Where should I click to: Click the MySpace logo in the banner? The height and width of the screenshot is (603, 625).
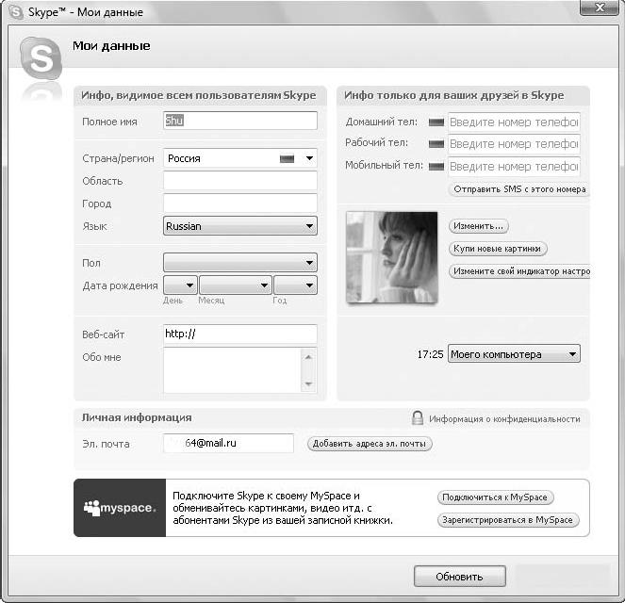tap(120, 508)
